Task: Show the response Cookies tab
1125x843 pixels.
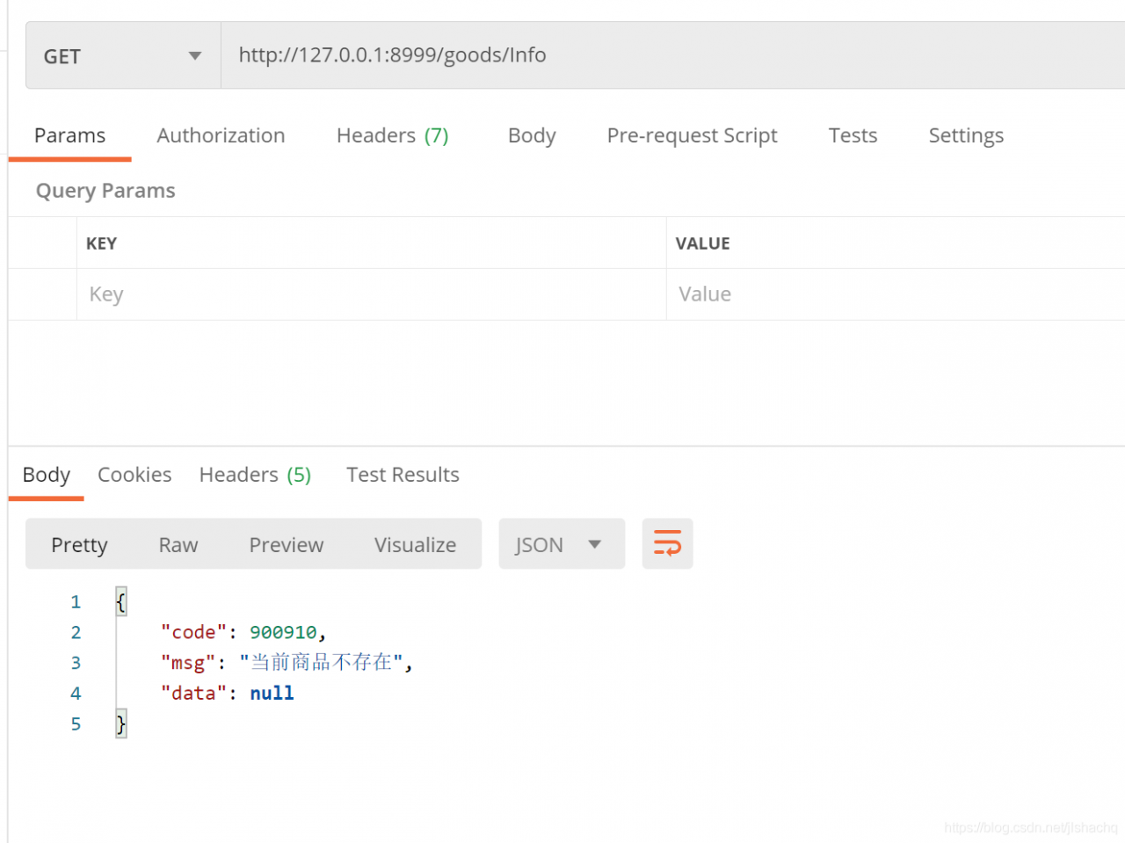Action: coord(134,475)
